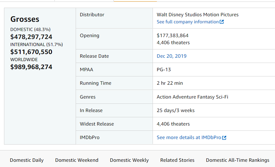Click the Running Time row label
The image size is (275, 167).
[x=96, y=83]
